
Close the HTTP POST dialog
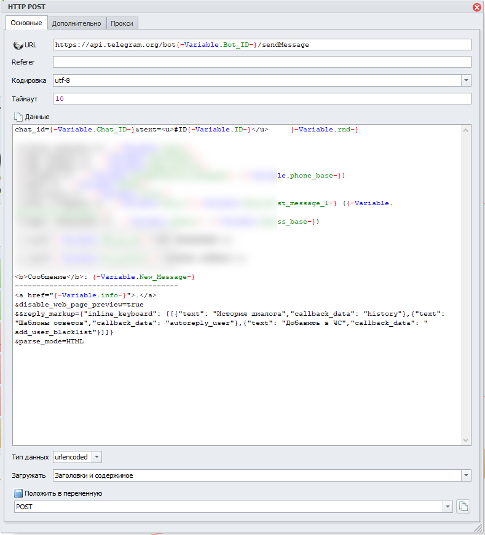477,7
